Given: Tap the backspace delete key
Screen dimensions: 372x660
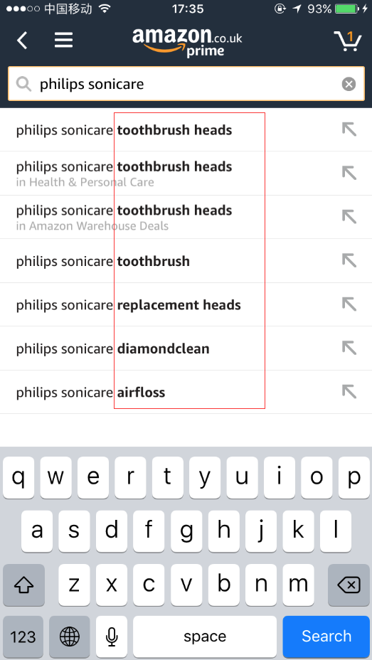Looking at the screenshot, I should (x=349, y=585).
